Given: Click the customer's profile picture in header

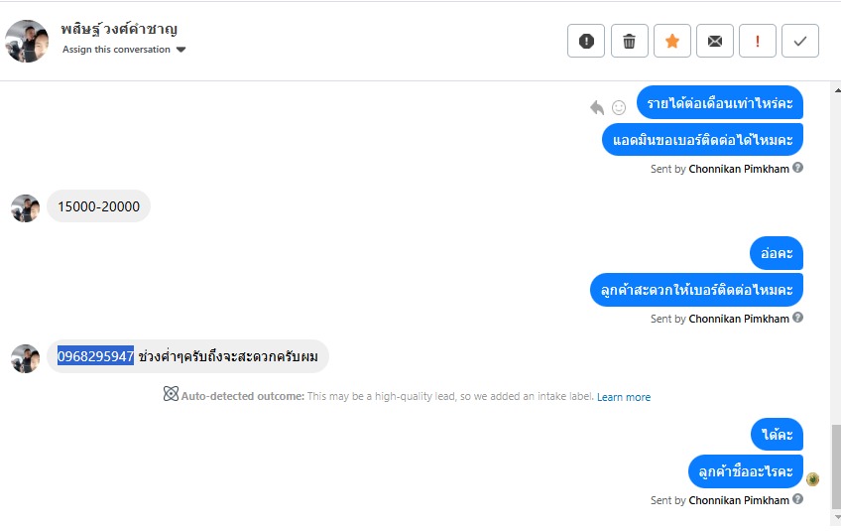Looking at the screenshot, I should (27, 41).
